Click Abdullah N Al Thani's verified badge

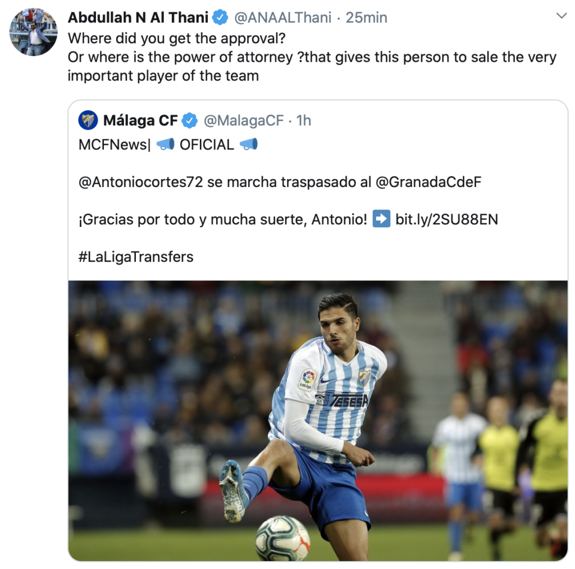click(x=220, y=17)
